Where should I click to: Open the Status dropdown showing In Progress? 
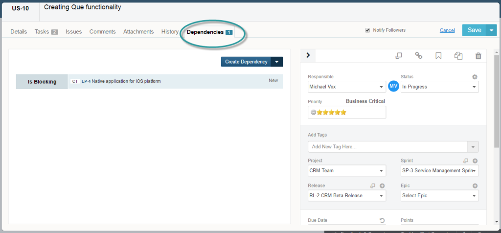pos(439,87)
